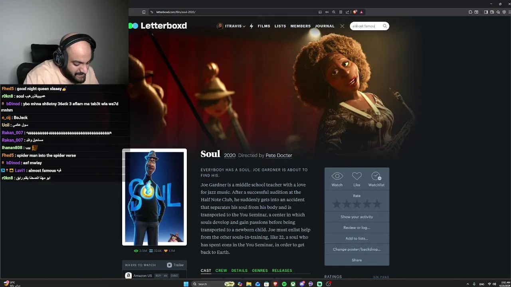The width and height of the screenshot is (511, 287).
Task: Click the share page icon in address bar
Action: 347,12
